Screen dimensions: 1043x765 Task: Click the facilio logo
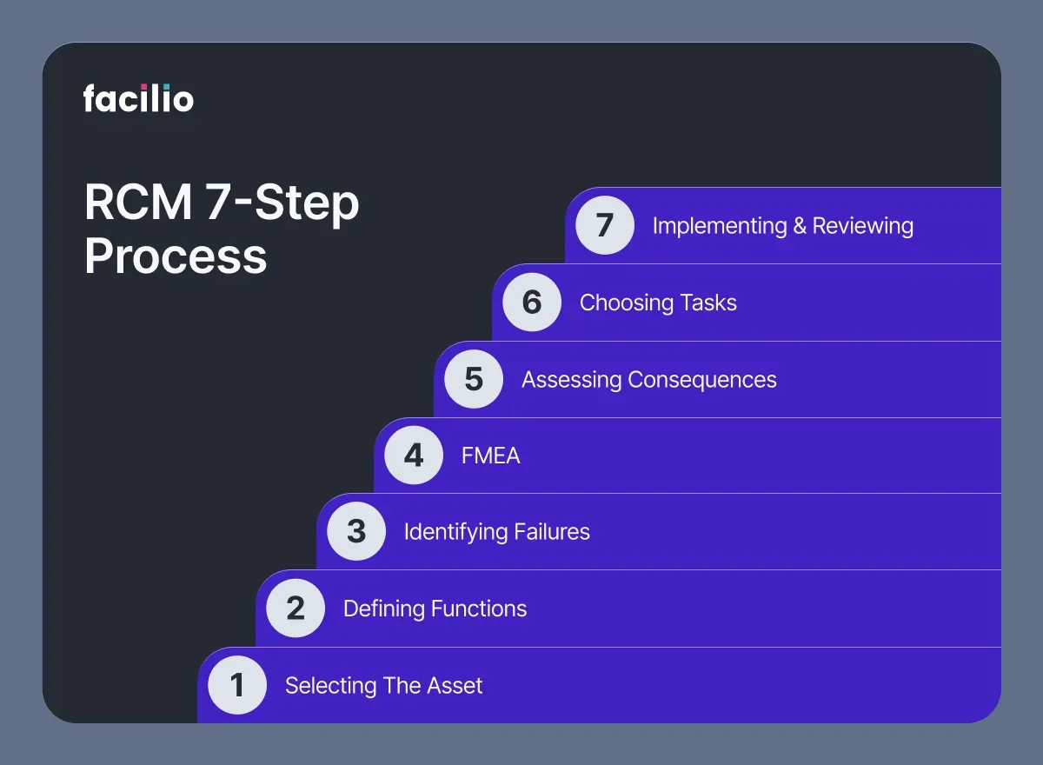[138, 97]
